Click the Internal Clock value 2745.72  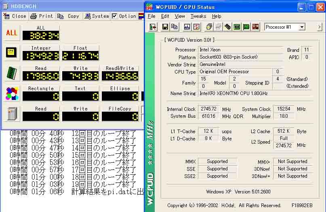coord(208,109)
